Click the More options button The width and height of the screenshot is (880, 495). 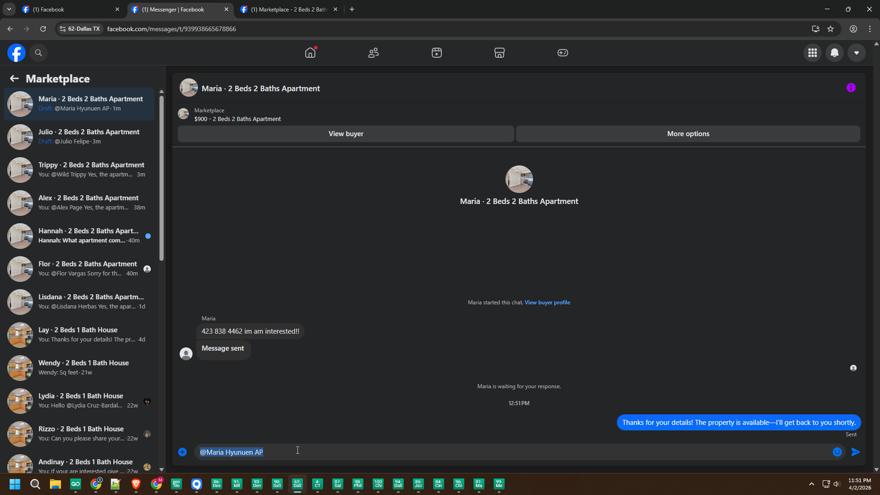point(688,134)
